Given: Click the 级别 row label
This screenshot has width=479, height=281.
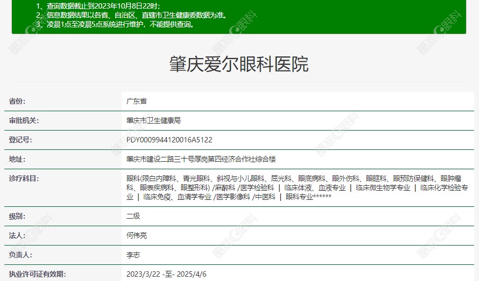Looking at the screenshot, I should 17,216.
